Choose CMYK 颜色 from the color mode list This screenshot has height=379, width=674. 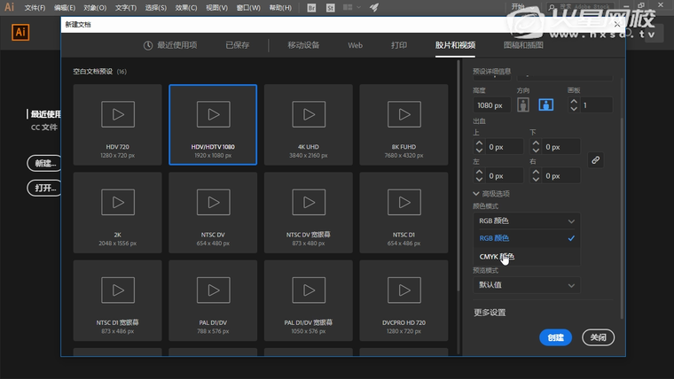click(x=497, y=258)
